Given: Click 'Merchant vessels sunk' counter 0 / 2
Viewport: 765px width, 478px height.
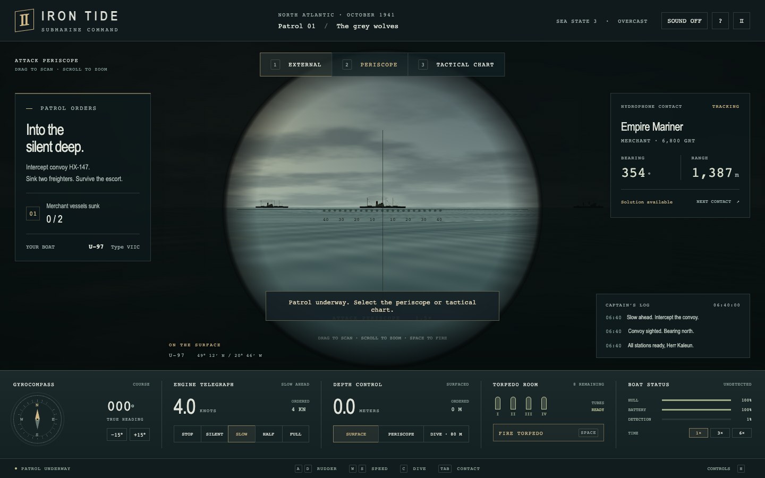Looking at the screenshot, I should pyautogui.click(x=54, y=219).
